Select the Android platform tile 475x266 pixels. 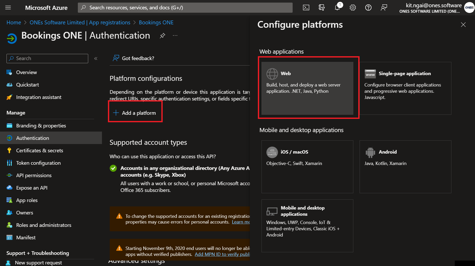click(405, 167)
